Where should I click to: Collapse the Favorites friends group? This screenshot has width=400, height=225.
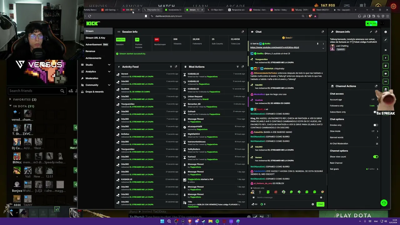tap(10, 99)
